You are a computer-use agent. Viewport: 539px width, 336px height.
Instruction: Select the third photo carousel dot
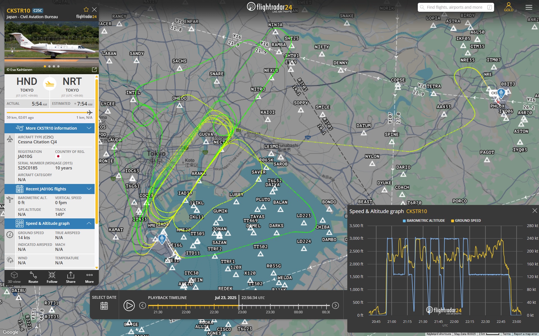point(54,66)
